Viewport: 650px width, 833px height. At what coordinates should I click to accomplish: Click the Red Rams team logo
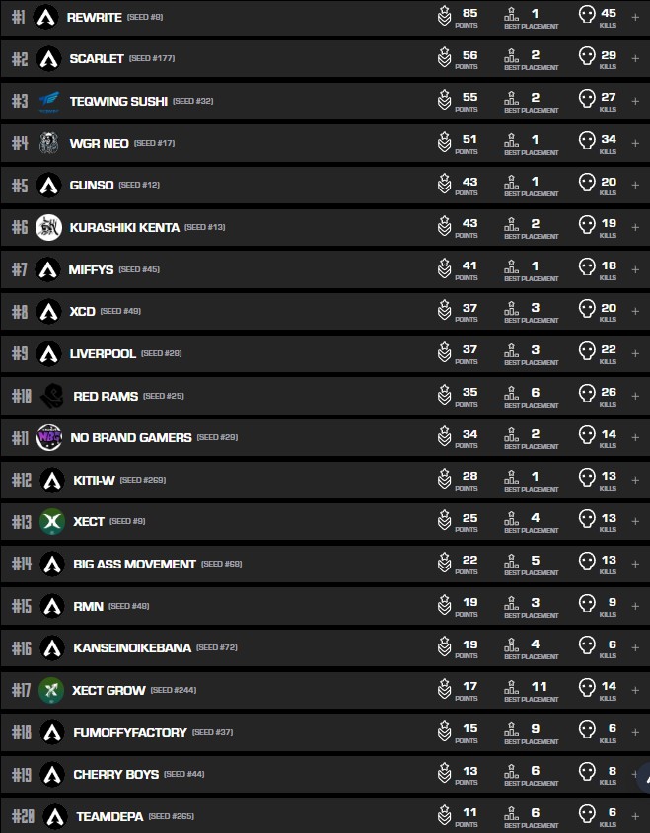pyautogui.click(x=53, y=396)
